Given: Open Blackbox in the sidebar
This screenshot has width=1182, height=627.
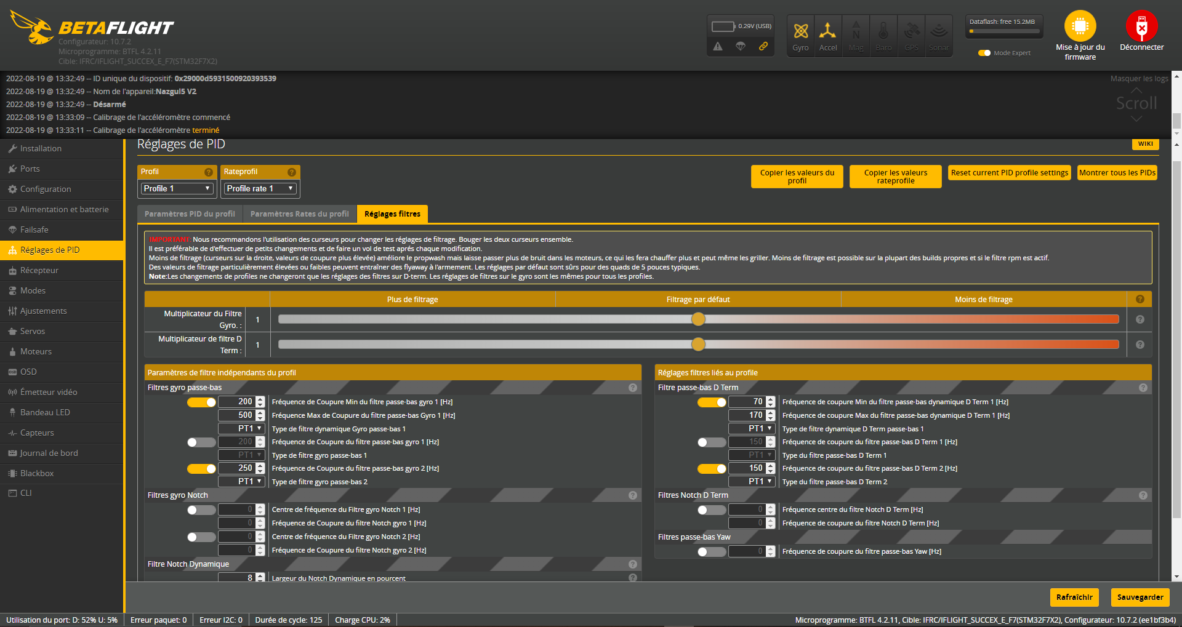Looking at the screenshot, I should click(x=37, y=473).
